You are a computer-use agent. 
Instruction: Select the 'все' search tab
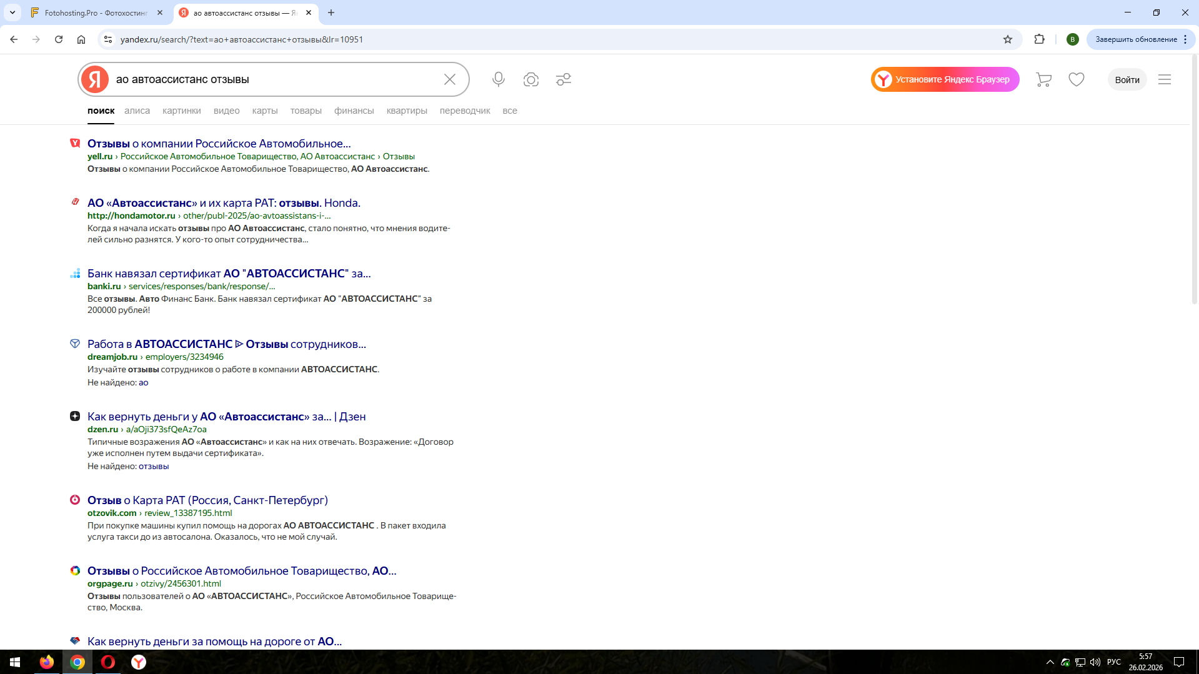click(x=510, y=111)
